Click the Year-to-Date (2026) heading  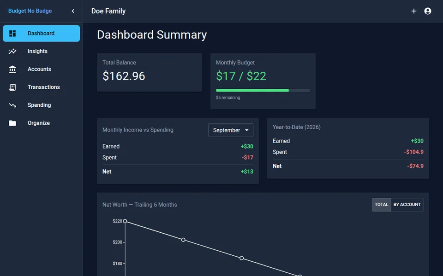(x=297, y=127)
